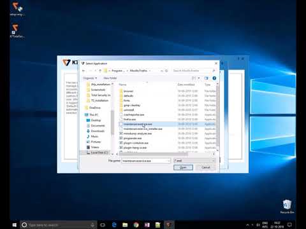Select firefox.exe in the file list
The height and width of the screenshot is (229, 306).
tap(129, 120)
